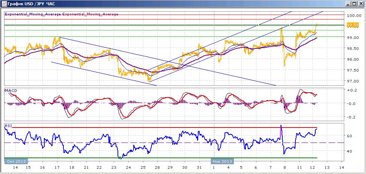Click the 97.00 price axis label
This screenshot has width=366, height=174.
click(353, 81)
